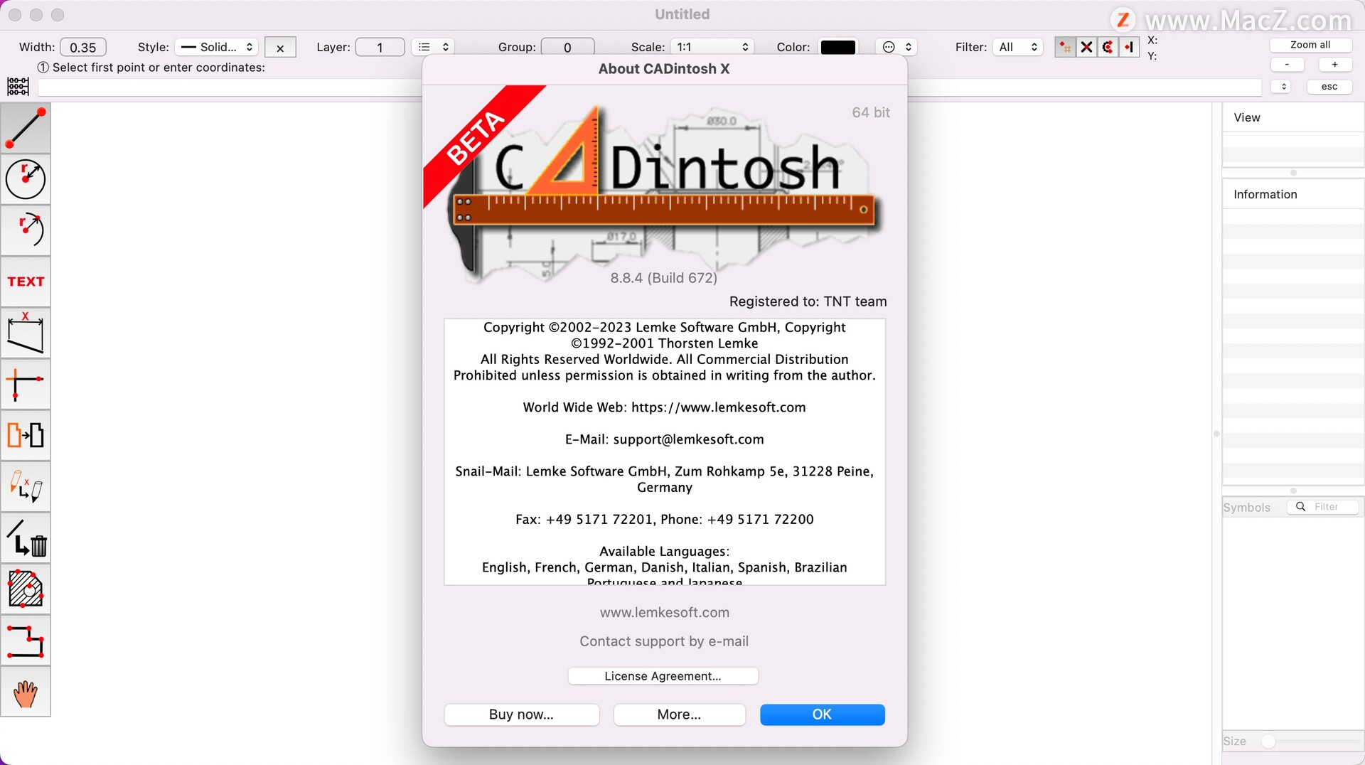
Task: Select the Line drawing tool
Action: [26, 128]
